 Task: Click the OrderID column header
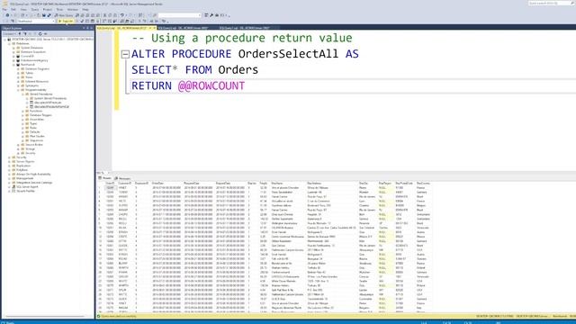[x=110, y=183]
